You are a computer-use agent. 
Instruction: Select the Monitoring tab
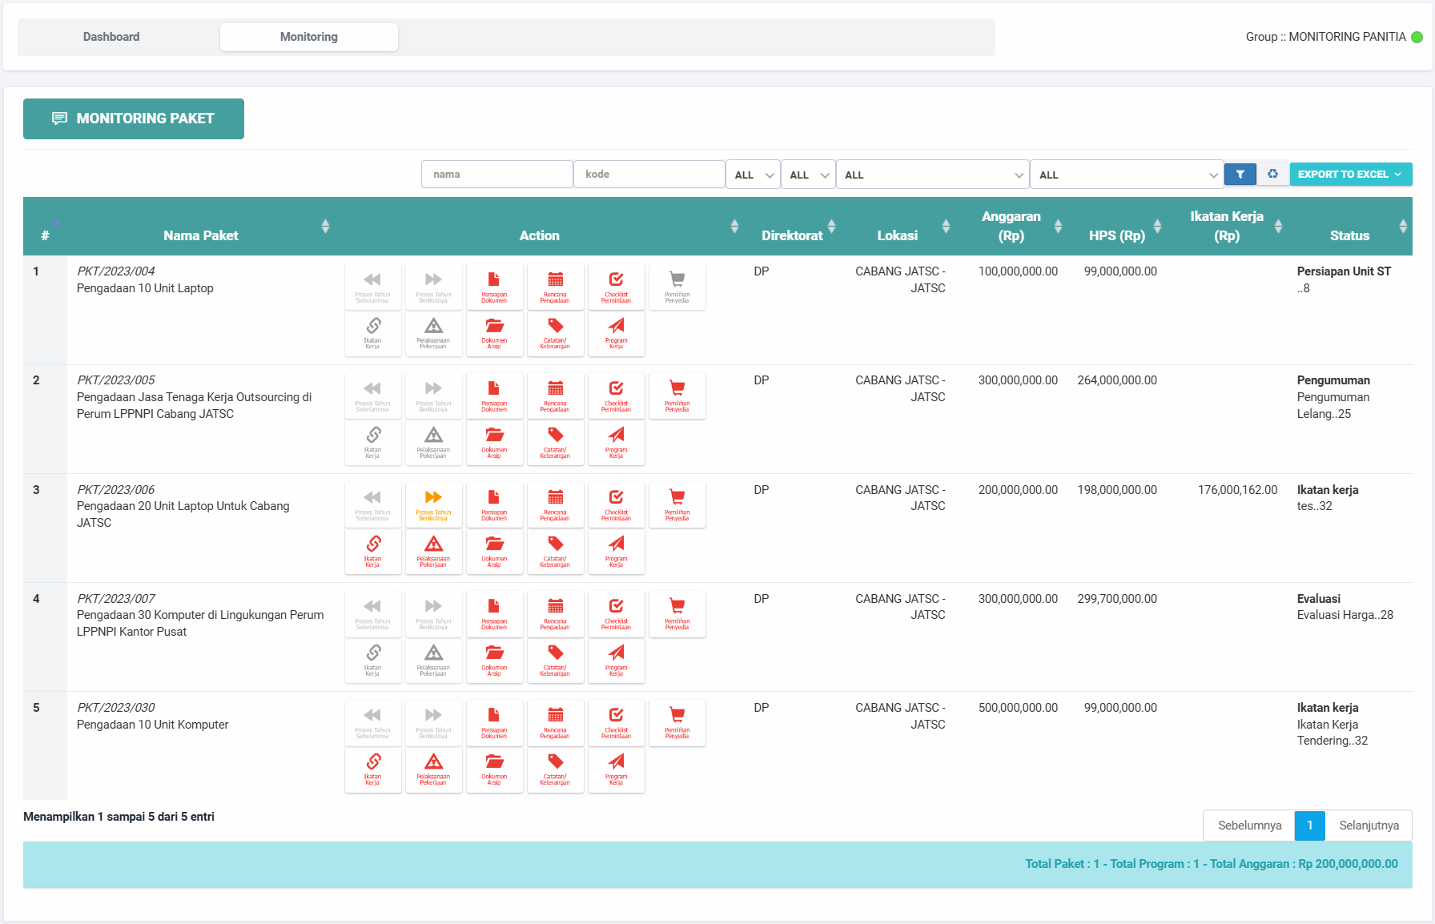(309, 37)
